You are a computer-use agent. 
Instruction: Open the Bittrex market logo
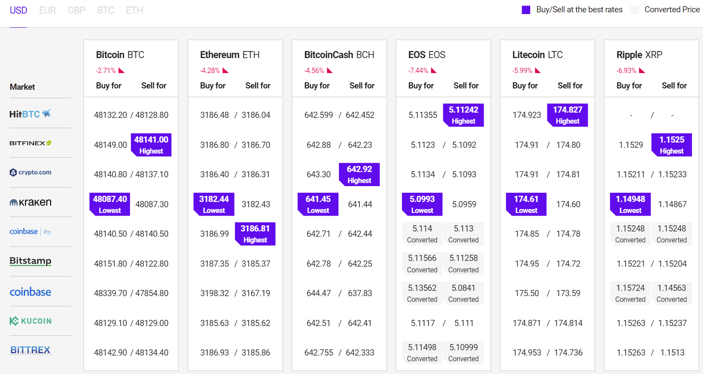30,350
